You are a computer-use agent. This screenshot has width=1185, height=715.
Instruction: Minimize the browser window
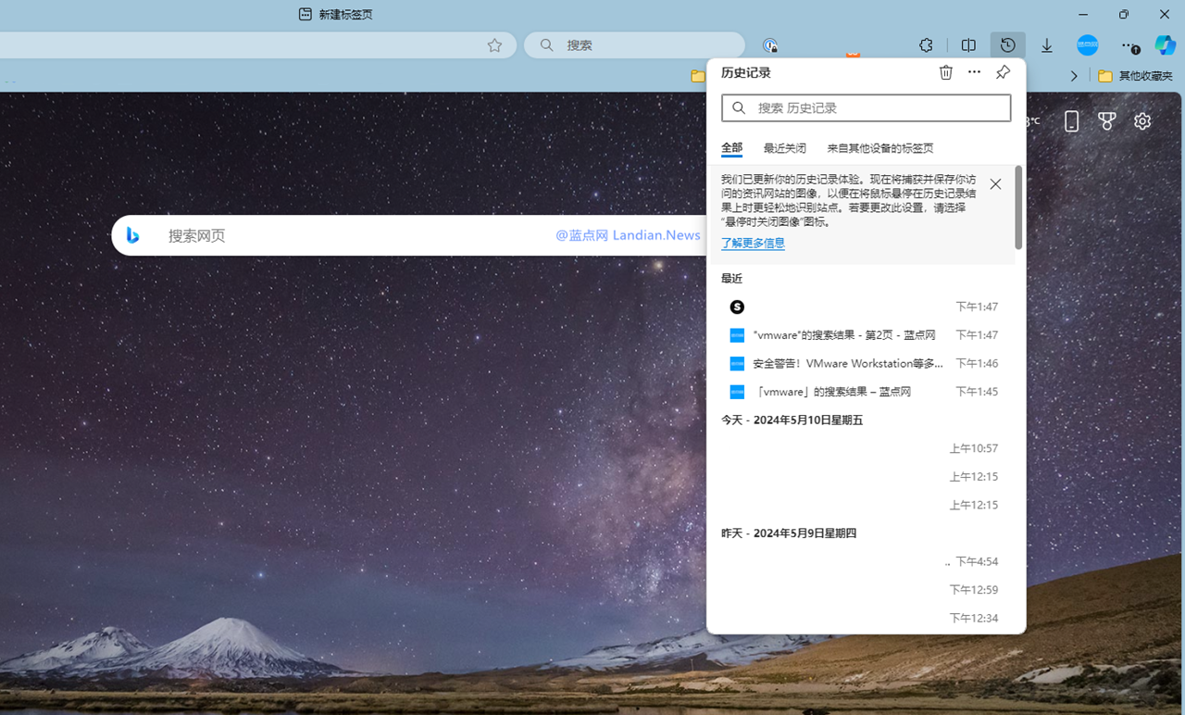(x=1083, y=14)
